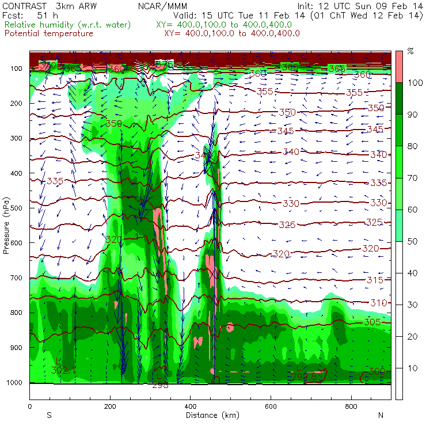This screenshot has height=426, width=426.
Task: Click the "CONTRAST 3km ARW" title text
Action: 50,6
